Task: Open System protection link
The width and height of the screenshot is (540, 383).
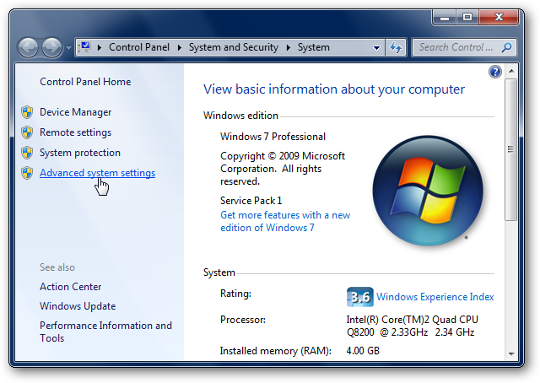Action: coord(80,153)
